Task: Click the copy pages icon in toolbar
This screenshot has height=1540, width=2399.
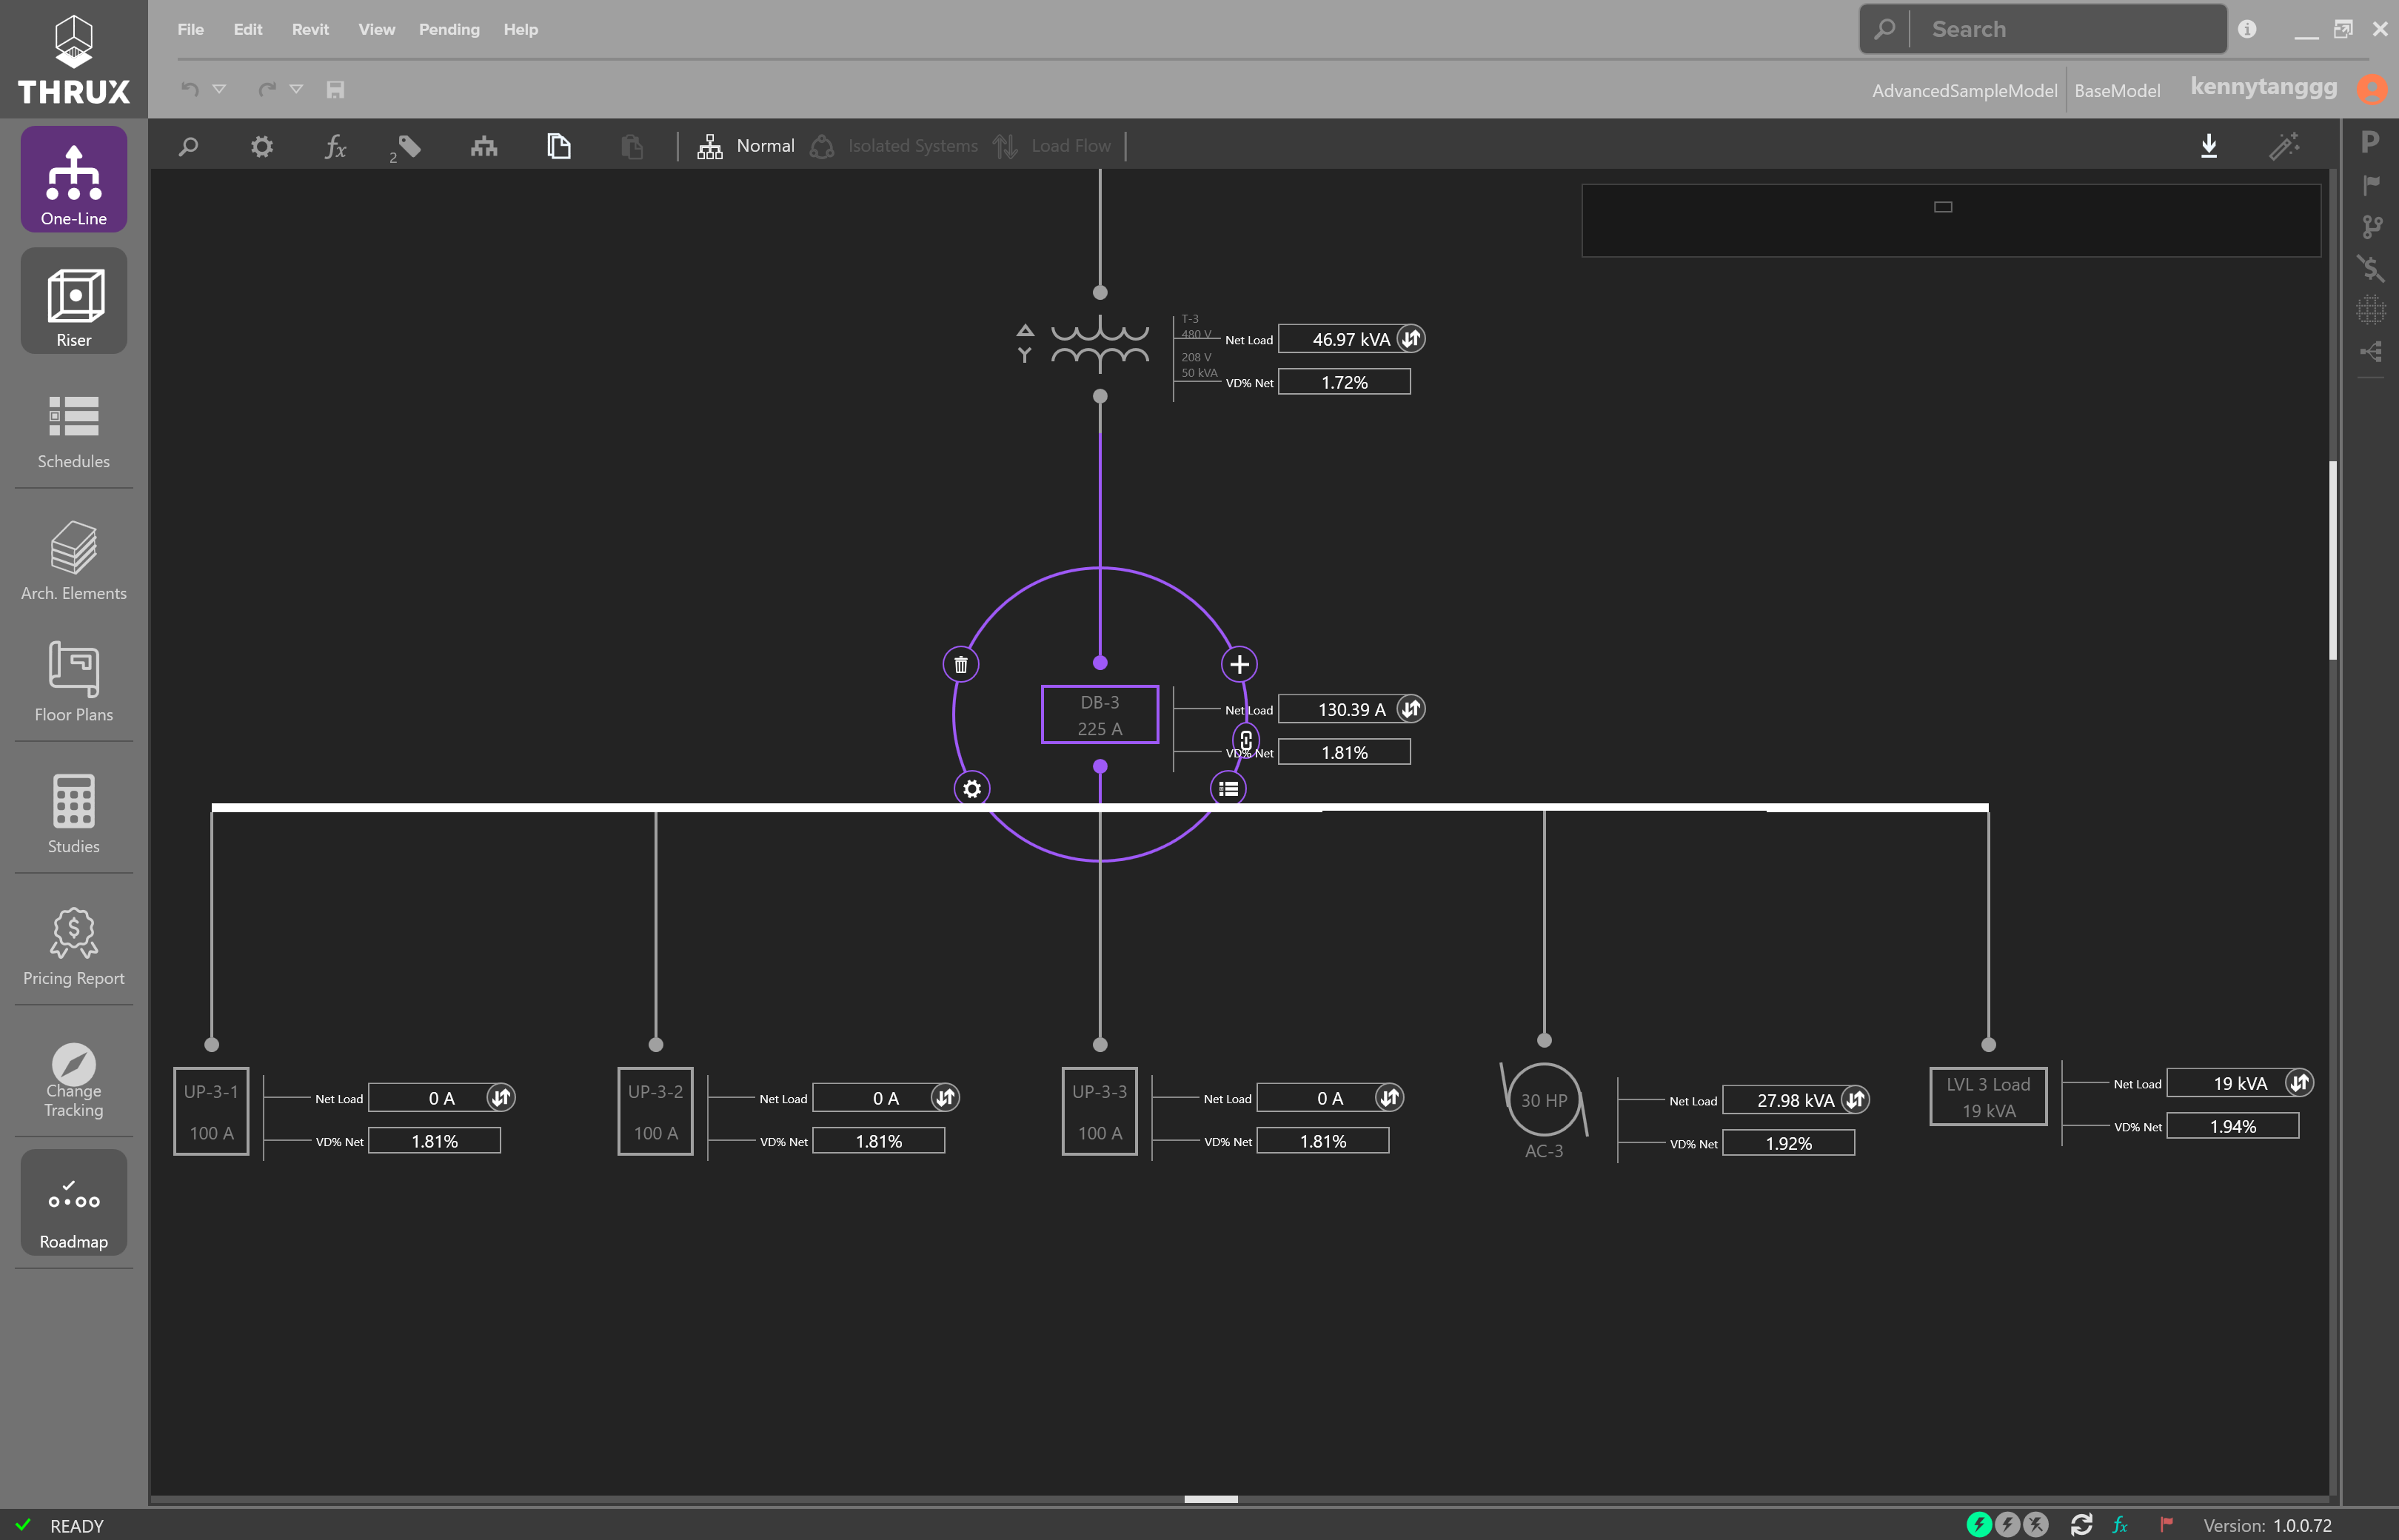Action: (559, 147)
